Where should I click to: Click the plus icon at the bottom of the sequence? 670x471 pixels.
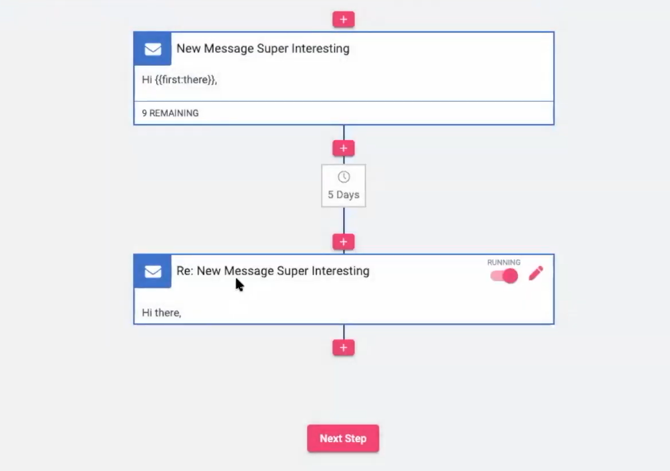pyautogui.click(x=343, y=347)
